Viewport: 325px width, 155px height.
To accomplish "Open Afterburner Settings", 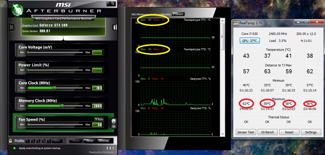I will coord(104,141).
